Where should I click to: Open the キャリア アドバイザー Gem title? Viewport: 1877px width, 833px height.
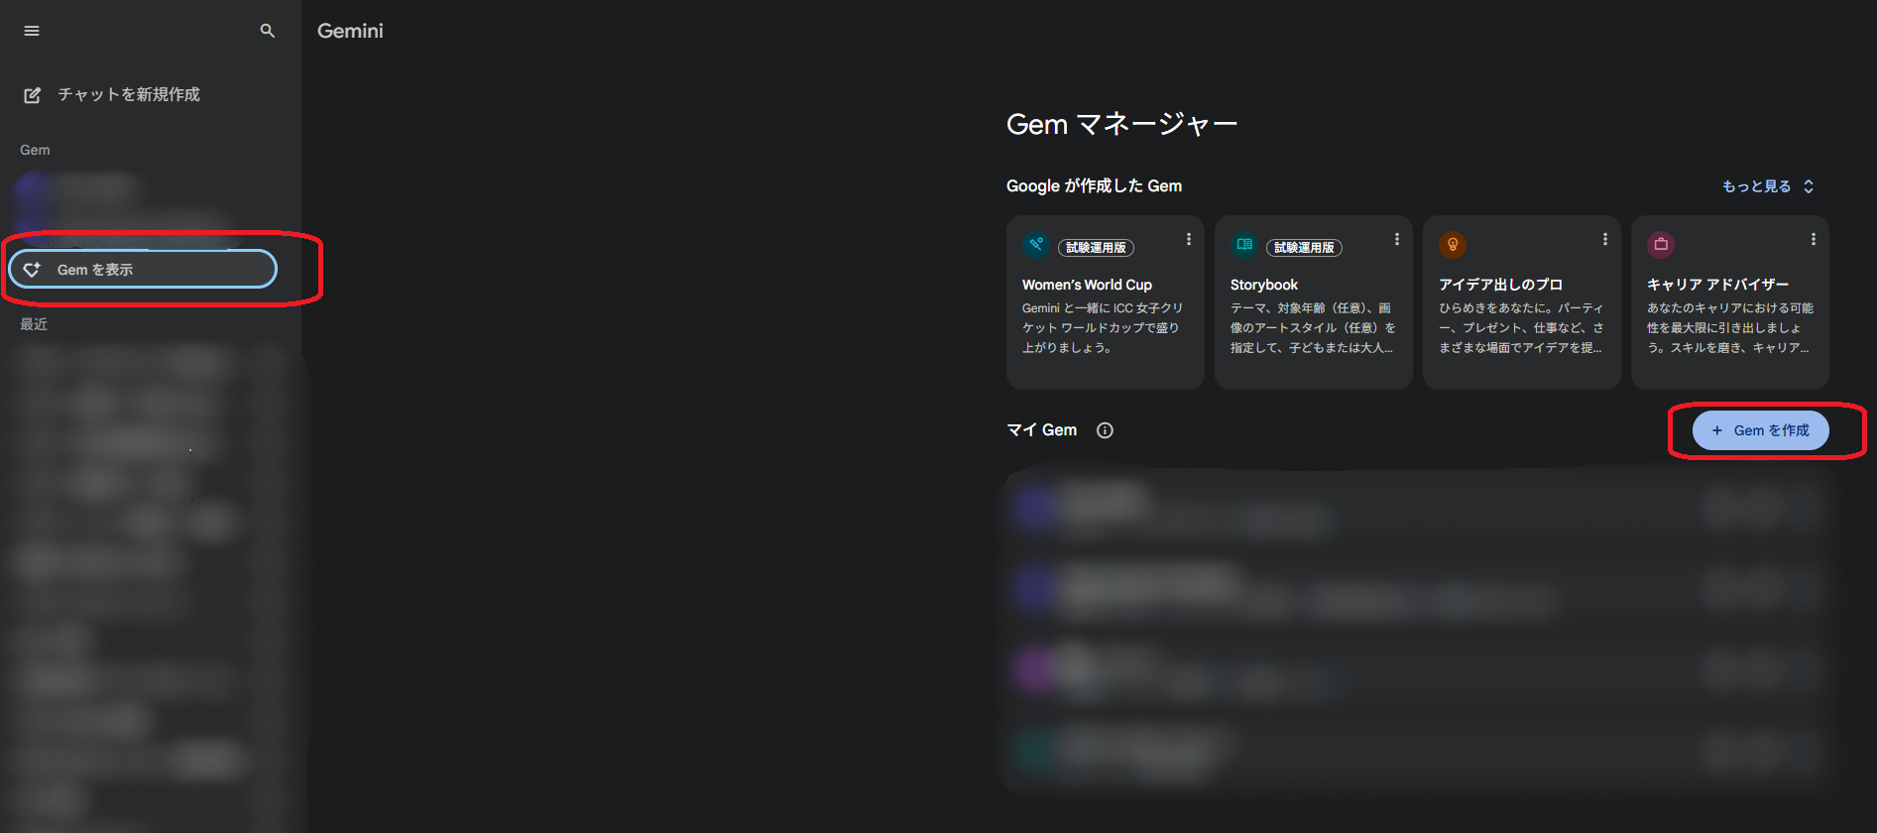tap(1717, 285)
